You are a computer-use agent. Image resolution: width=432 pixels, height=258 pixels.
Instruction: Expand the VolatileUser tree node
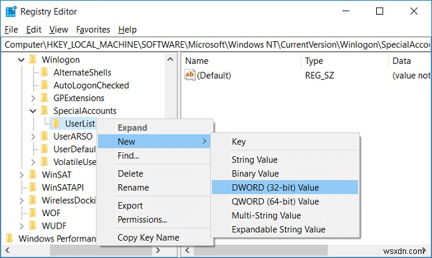(33, 162)
